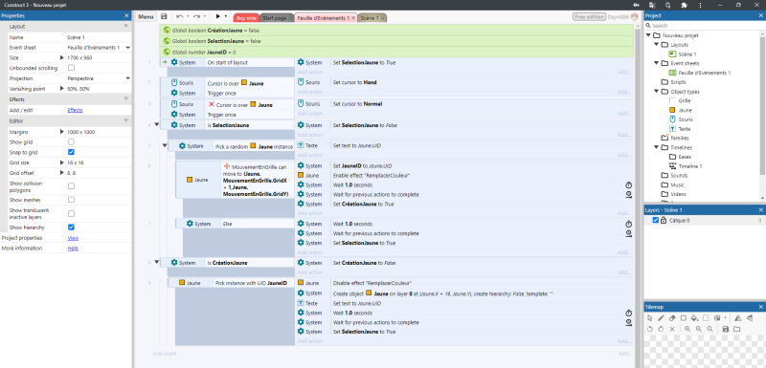Click the save icon beside Menu
Screen dimensions: 766x368
point(164,17)
